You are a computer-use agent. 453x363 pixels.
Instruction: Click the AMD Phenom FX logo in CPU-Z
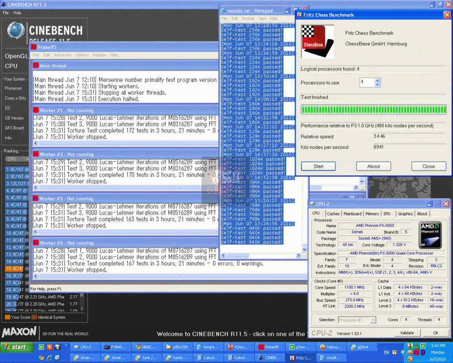coord(430,235)
